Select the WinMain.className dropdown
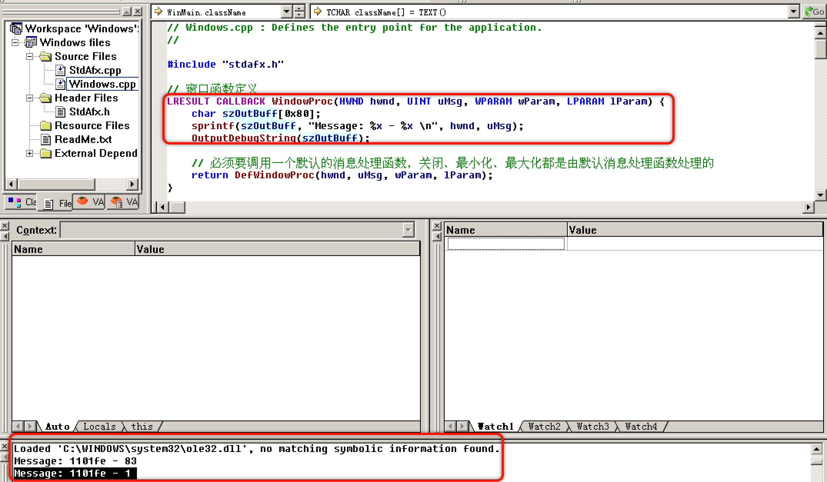This screenshot has width=827, height=482. coord(222,11)
